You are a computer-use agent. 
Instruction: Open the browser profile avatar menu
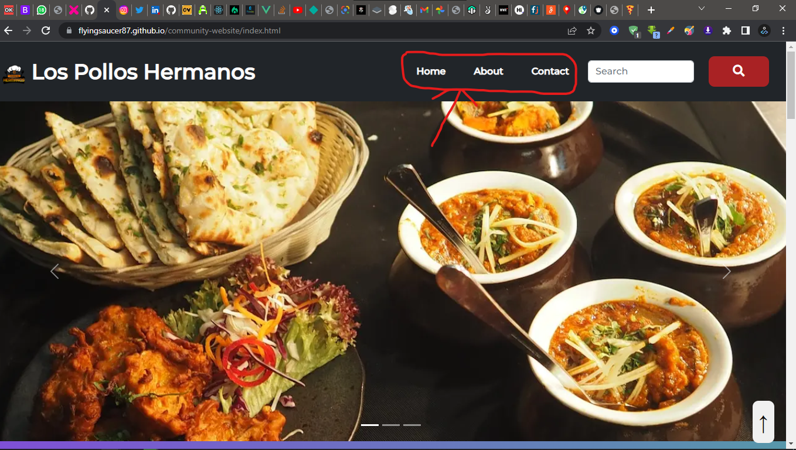click(x=763, y=30)
